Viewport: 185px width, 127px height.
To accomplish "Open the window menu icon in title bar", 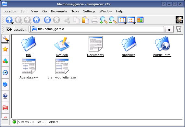I will coord(5,4).
